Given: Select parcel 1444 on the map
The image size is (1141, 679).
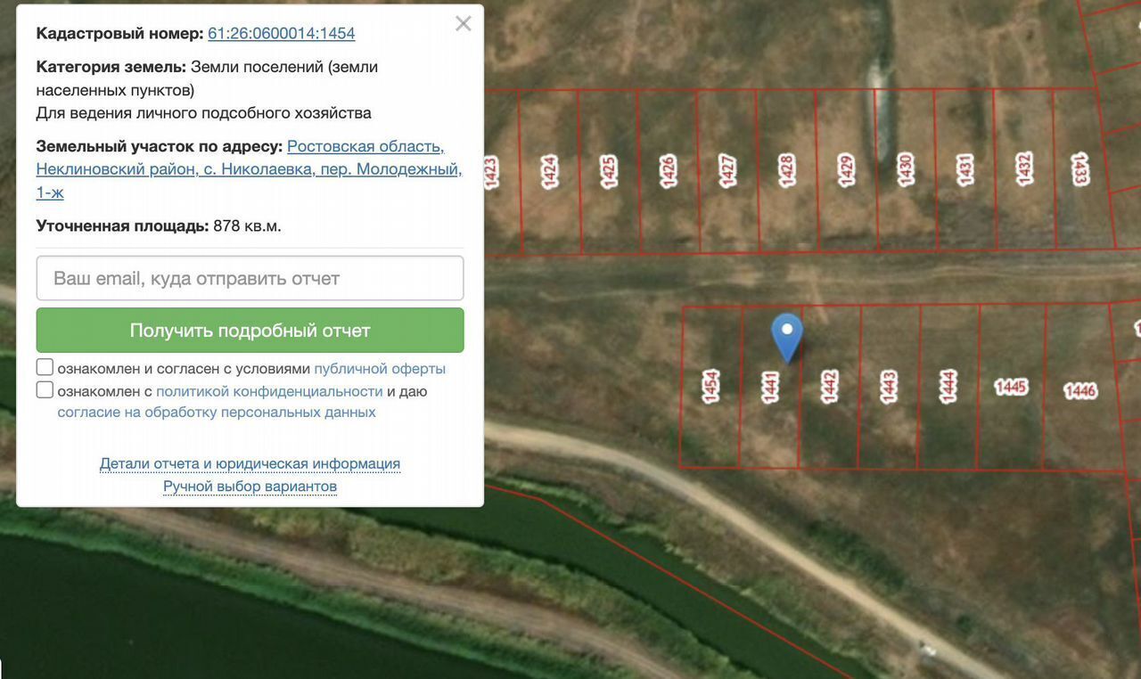Looking at the screenshot, I should [948, 387].
